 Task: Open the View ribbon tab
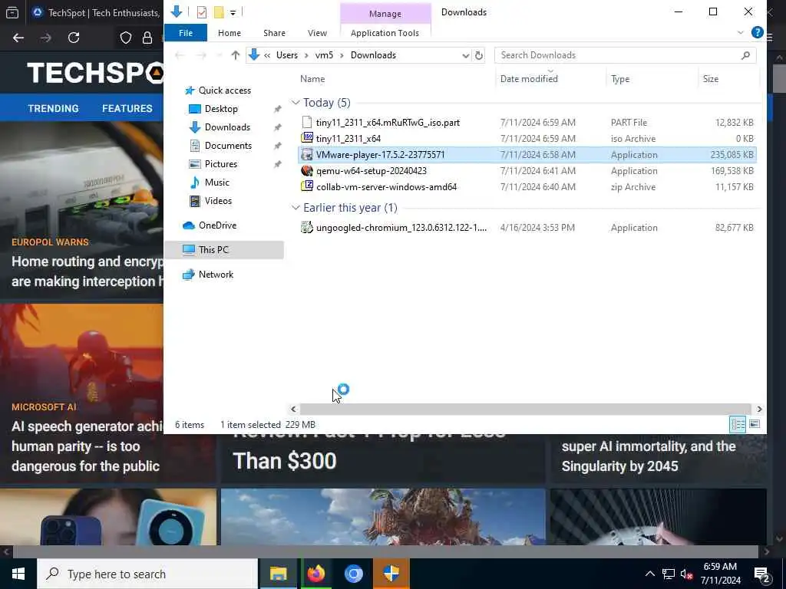point(317,33)
